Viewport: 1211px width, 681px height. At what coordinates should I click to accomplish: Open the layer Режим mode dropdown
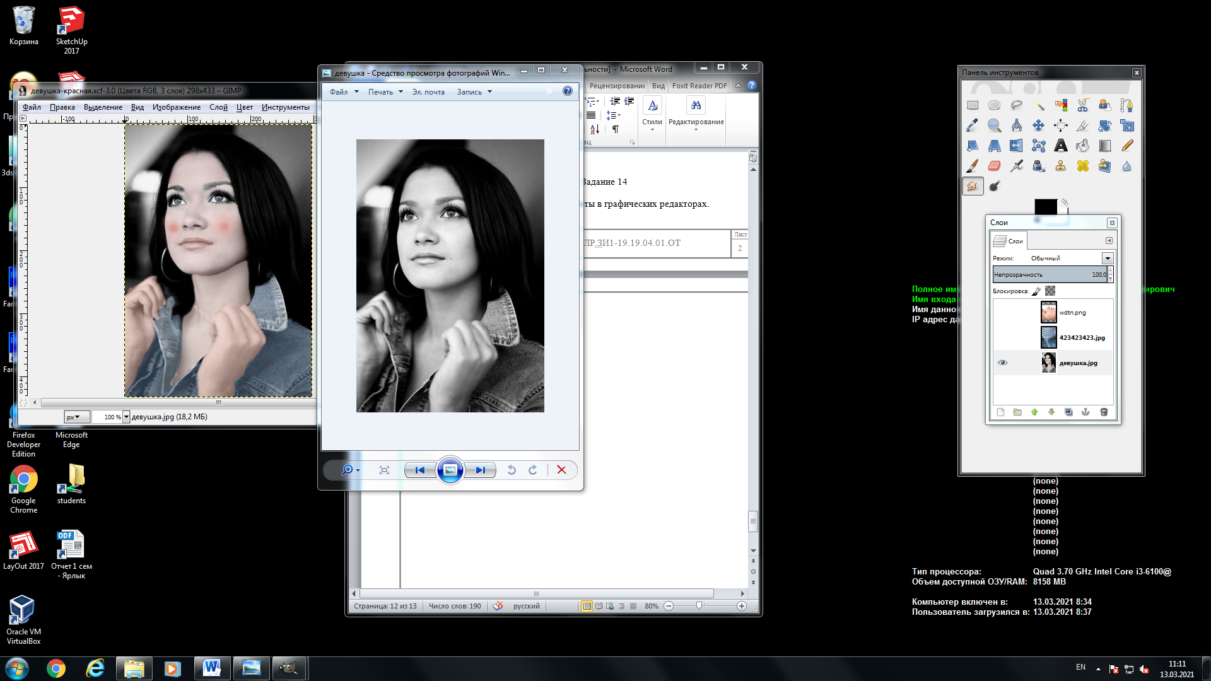coord(1108,258)
